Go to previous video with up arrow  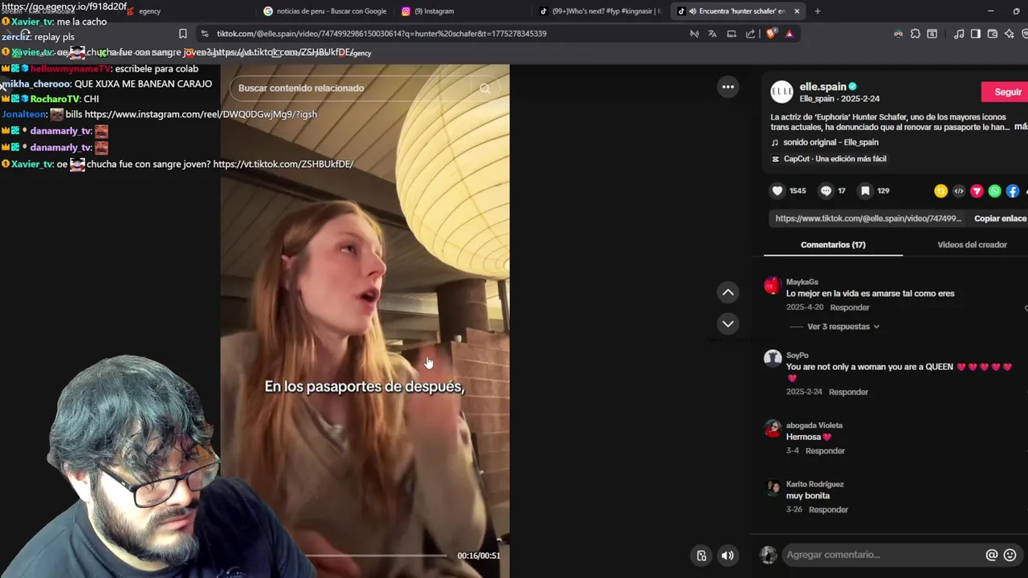(x=728, y=292)
